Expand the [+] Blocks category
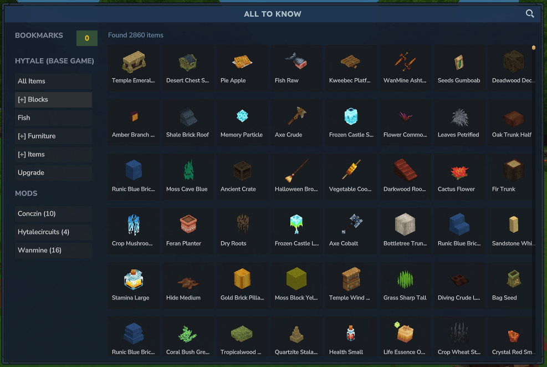Screen dimensions: 547x367 tap(53, 100)
